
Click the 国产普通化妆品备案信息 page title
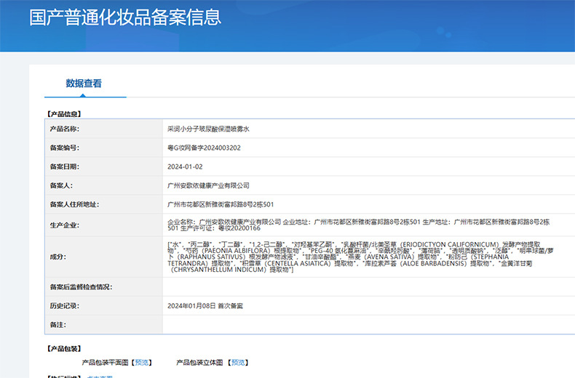[x=125, y=17]
